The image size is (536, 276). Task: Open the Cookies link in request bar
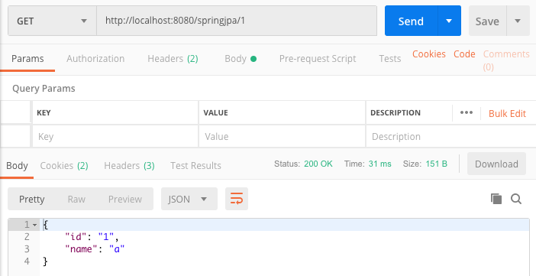click(429, 54)
